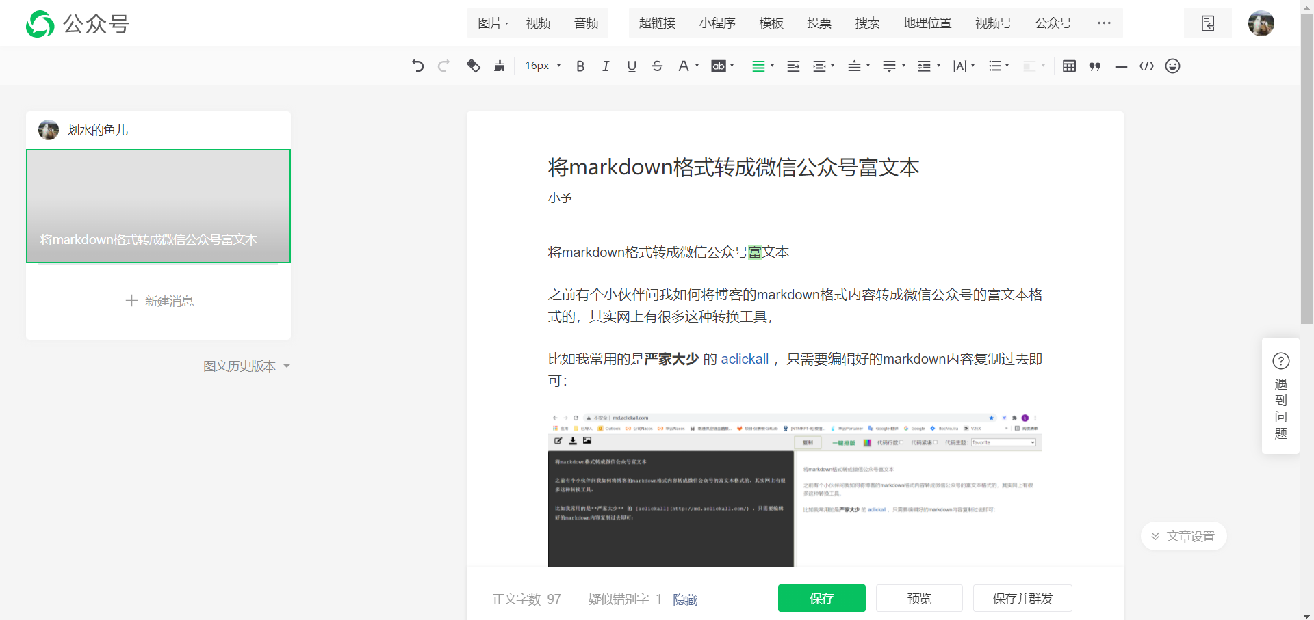Open the text alignment dropdown arrow
The image size is (1314, 620).
coord(772,66)
